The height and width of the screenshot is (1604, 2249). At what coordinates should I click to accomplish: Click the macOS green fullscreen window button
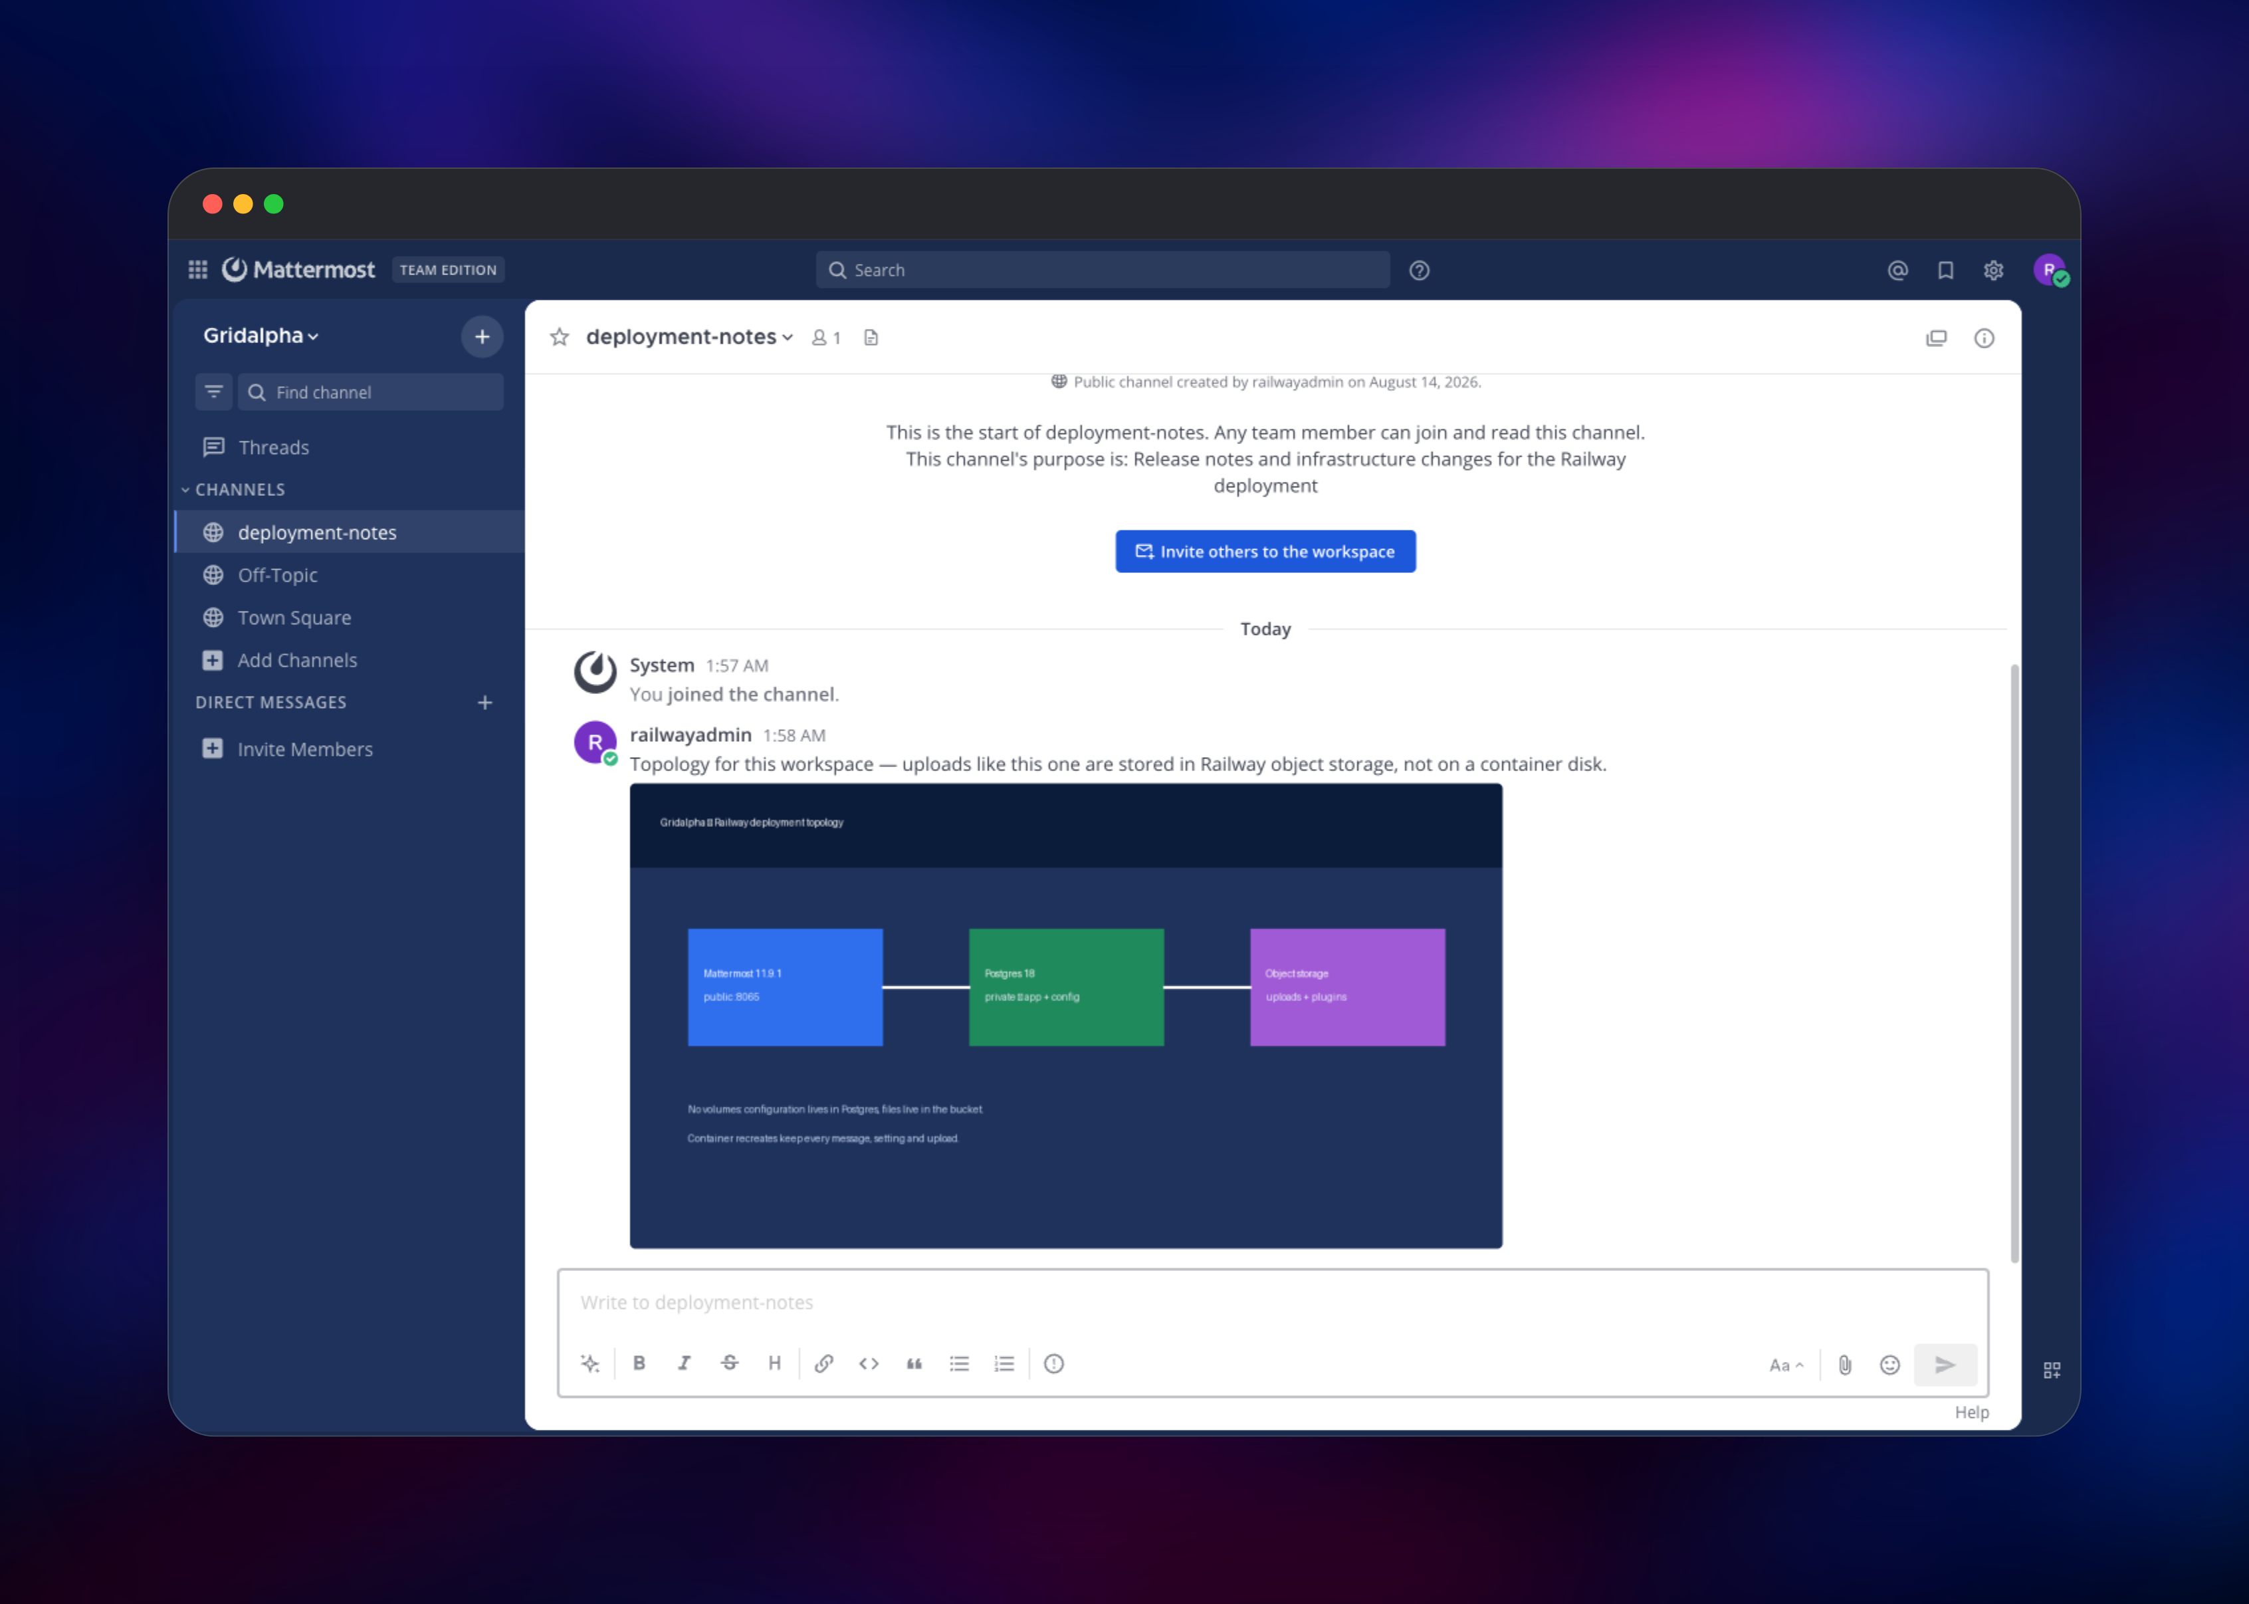coord(273,203)
